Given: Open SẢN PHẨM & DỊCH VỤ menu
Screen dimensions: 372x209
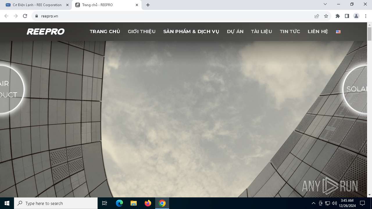Looking at the screenshot, I should tap(191, 32).
